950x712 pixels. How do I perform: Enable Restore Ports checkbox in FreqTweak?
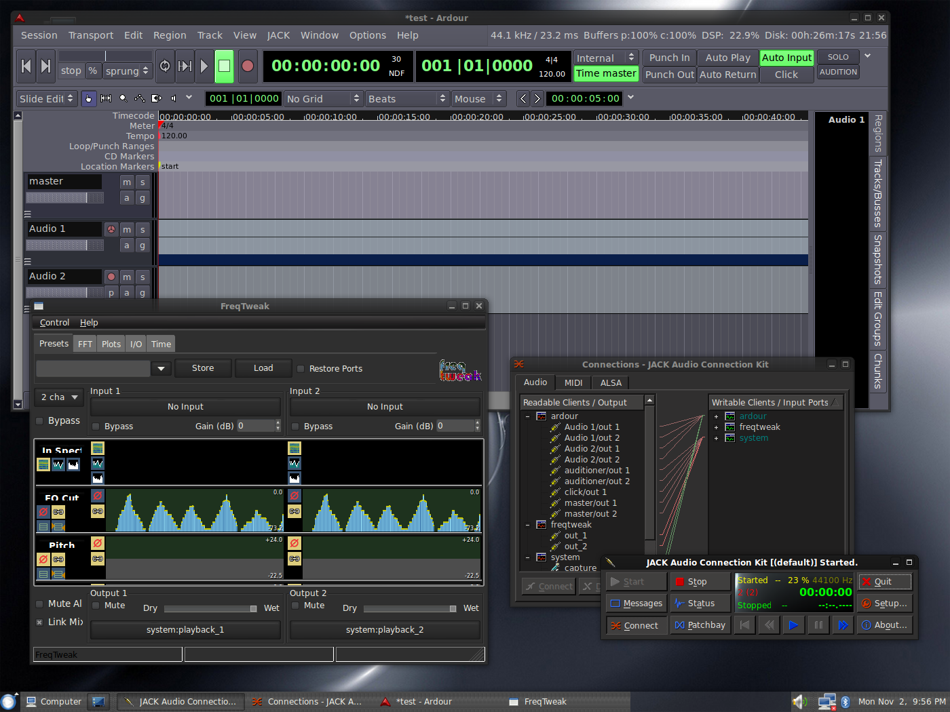301,369
